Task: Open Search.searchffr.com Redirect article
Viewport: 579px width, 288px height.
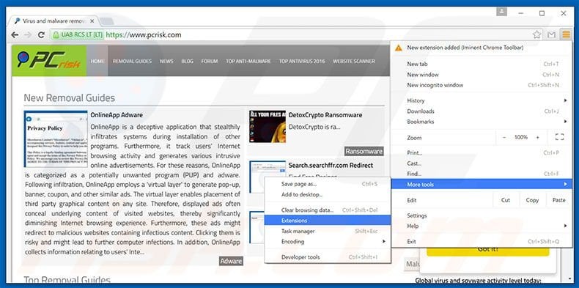Action: pyautogui.click(x=331, y=165)
